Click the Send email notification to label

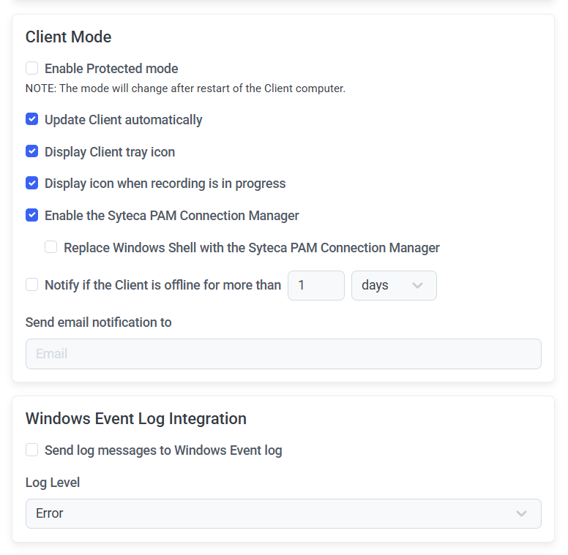[98, 322]
